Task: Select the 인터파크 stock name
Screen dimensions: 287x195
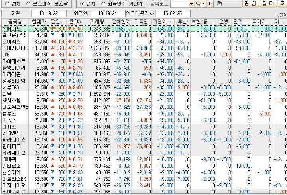Action: [x=12, y=146]
